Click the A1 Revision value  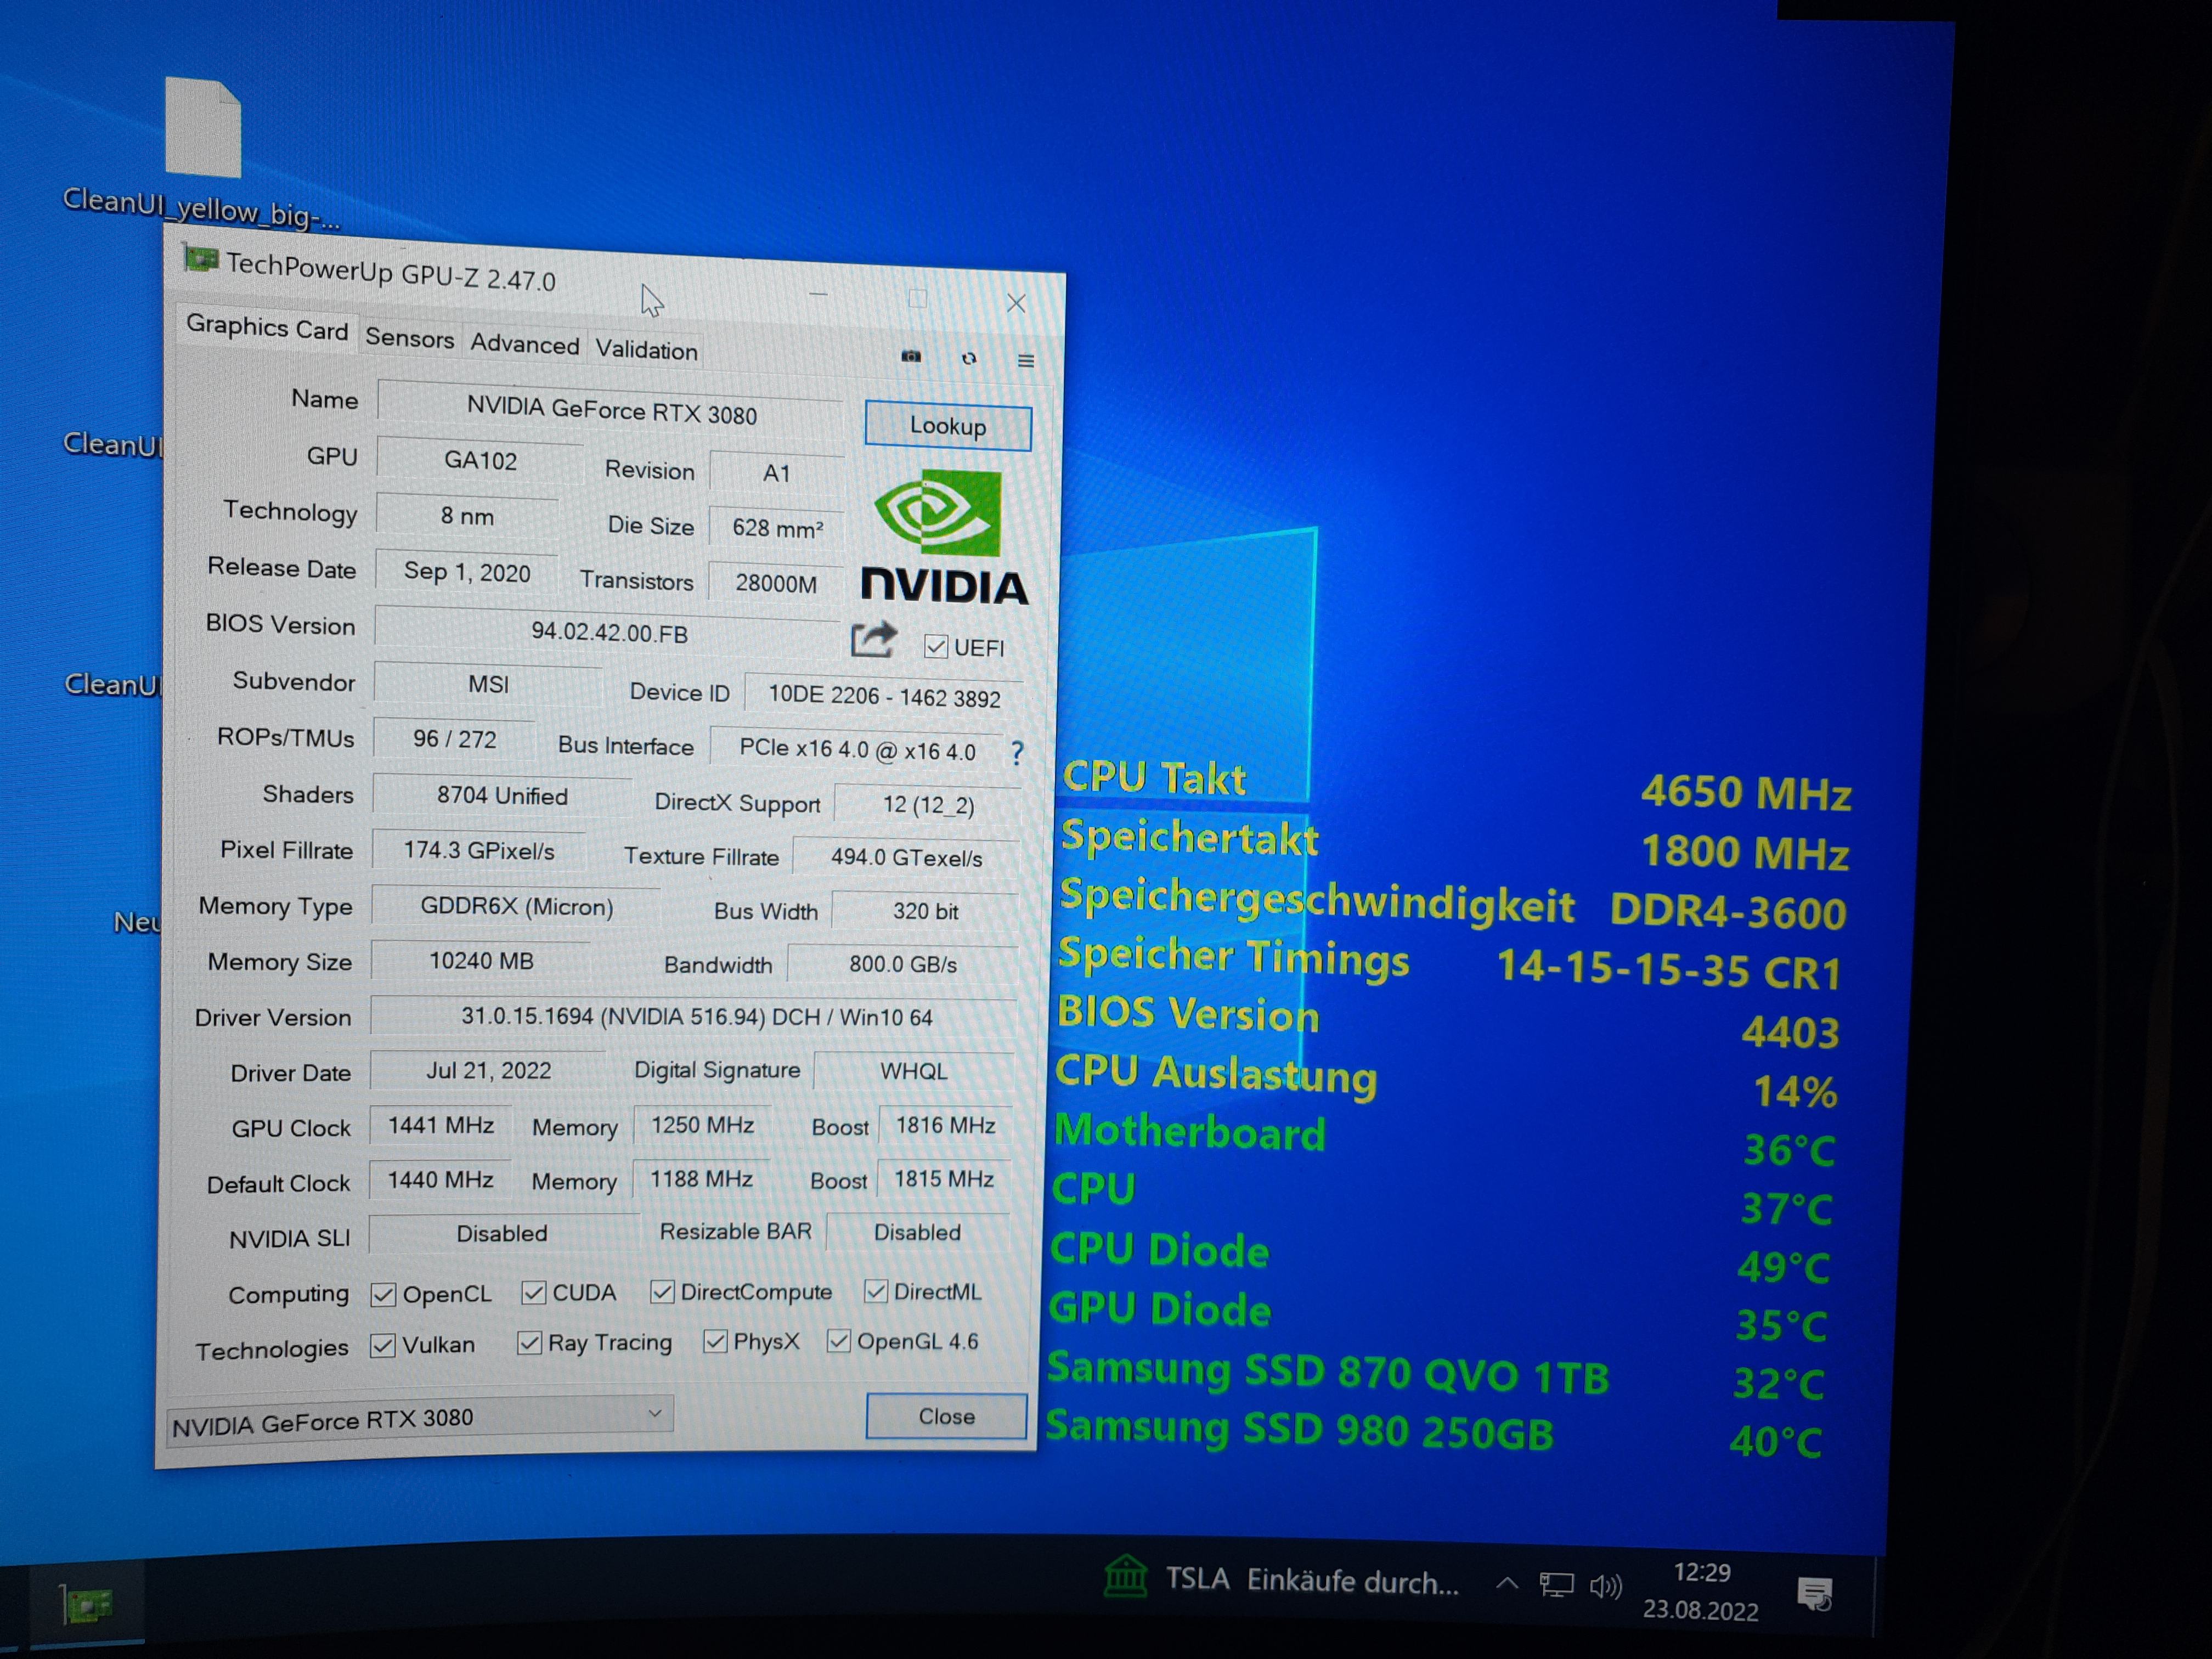point(776,473)
